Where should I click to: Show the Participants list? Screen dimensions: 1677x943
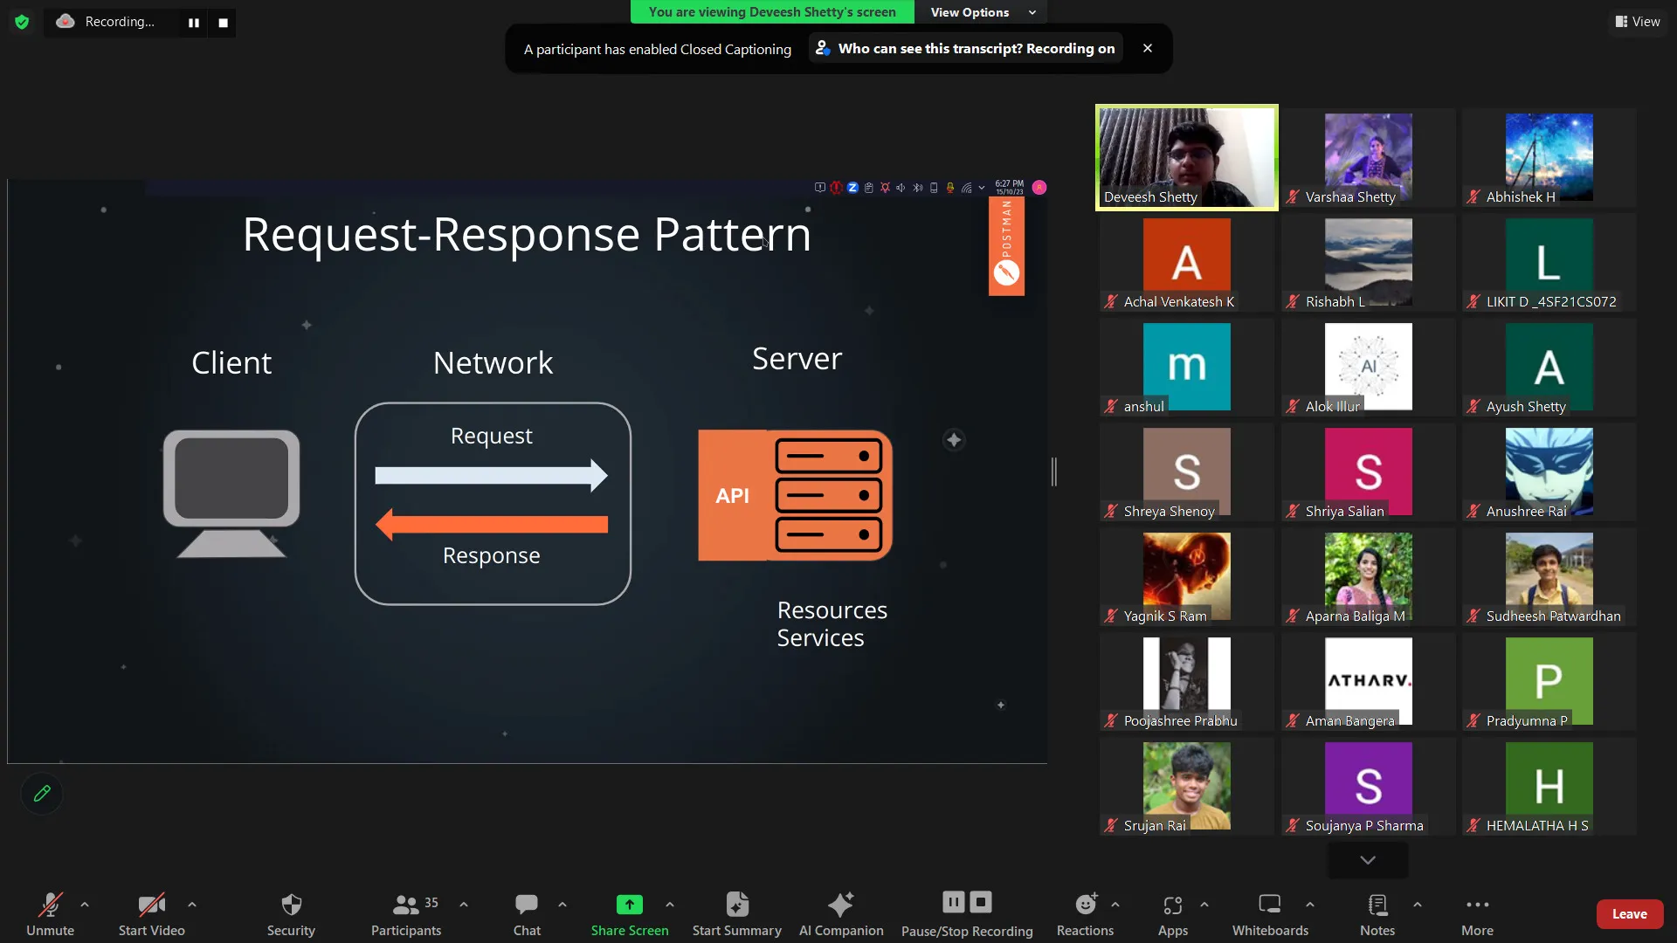(x=405, y=913)
